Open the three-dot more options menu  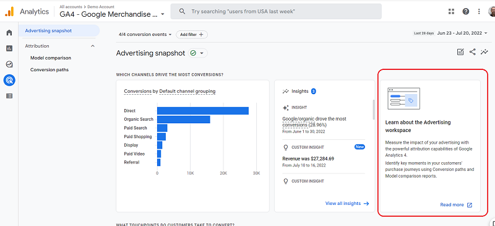pos(479,11)
